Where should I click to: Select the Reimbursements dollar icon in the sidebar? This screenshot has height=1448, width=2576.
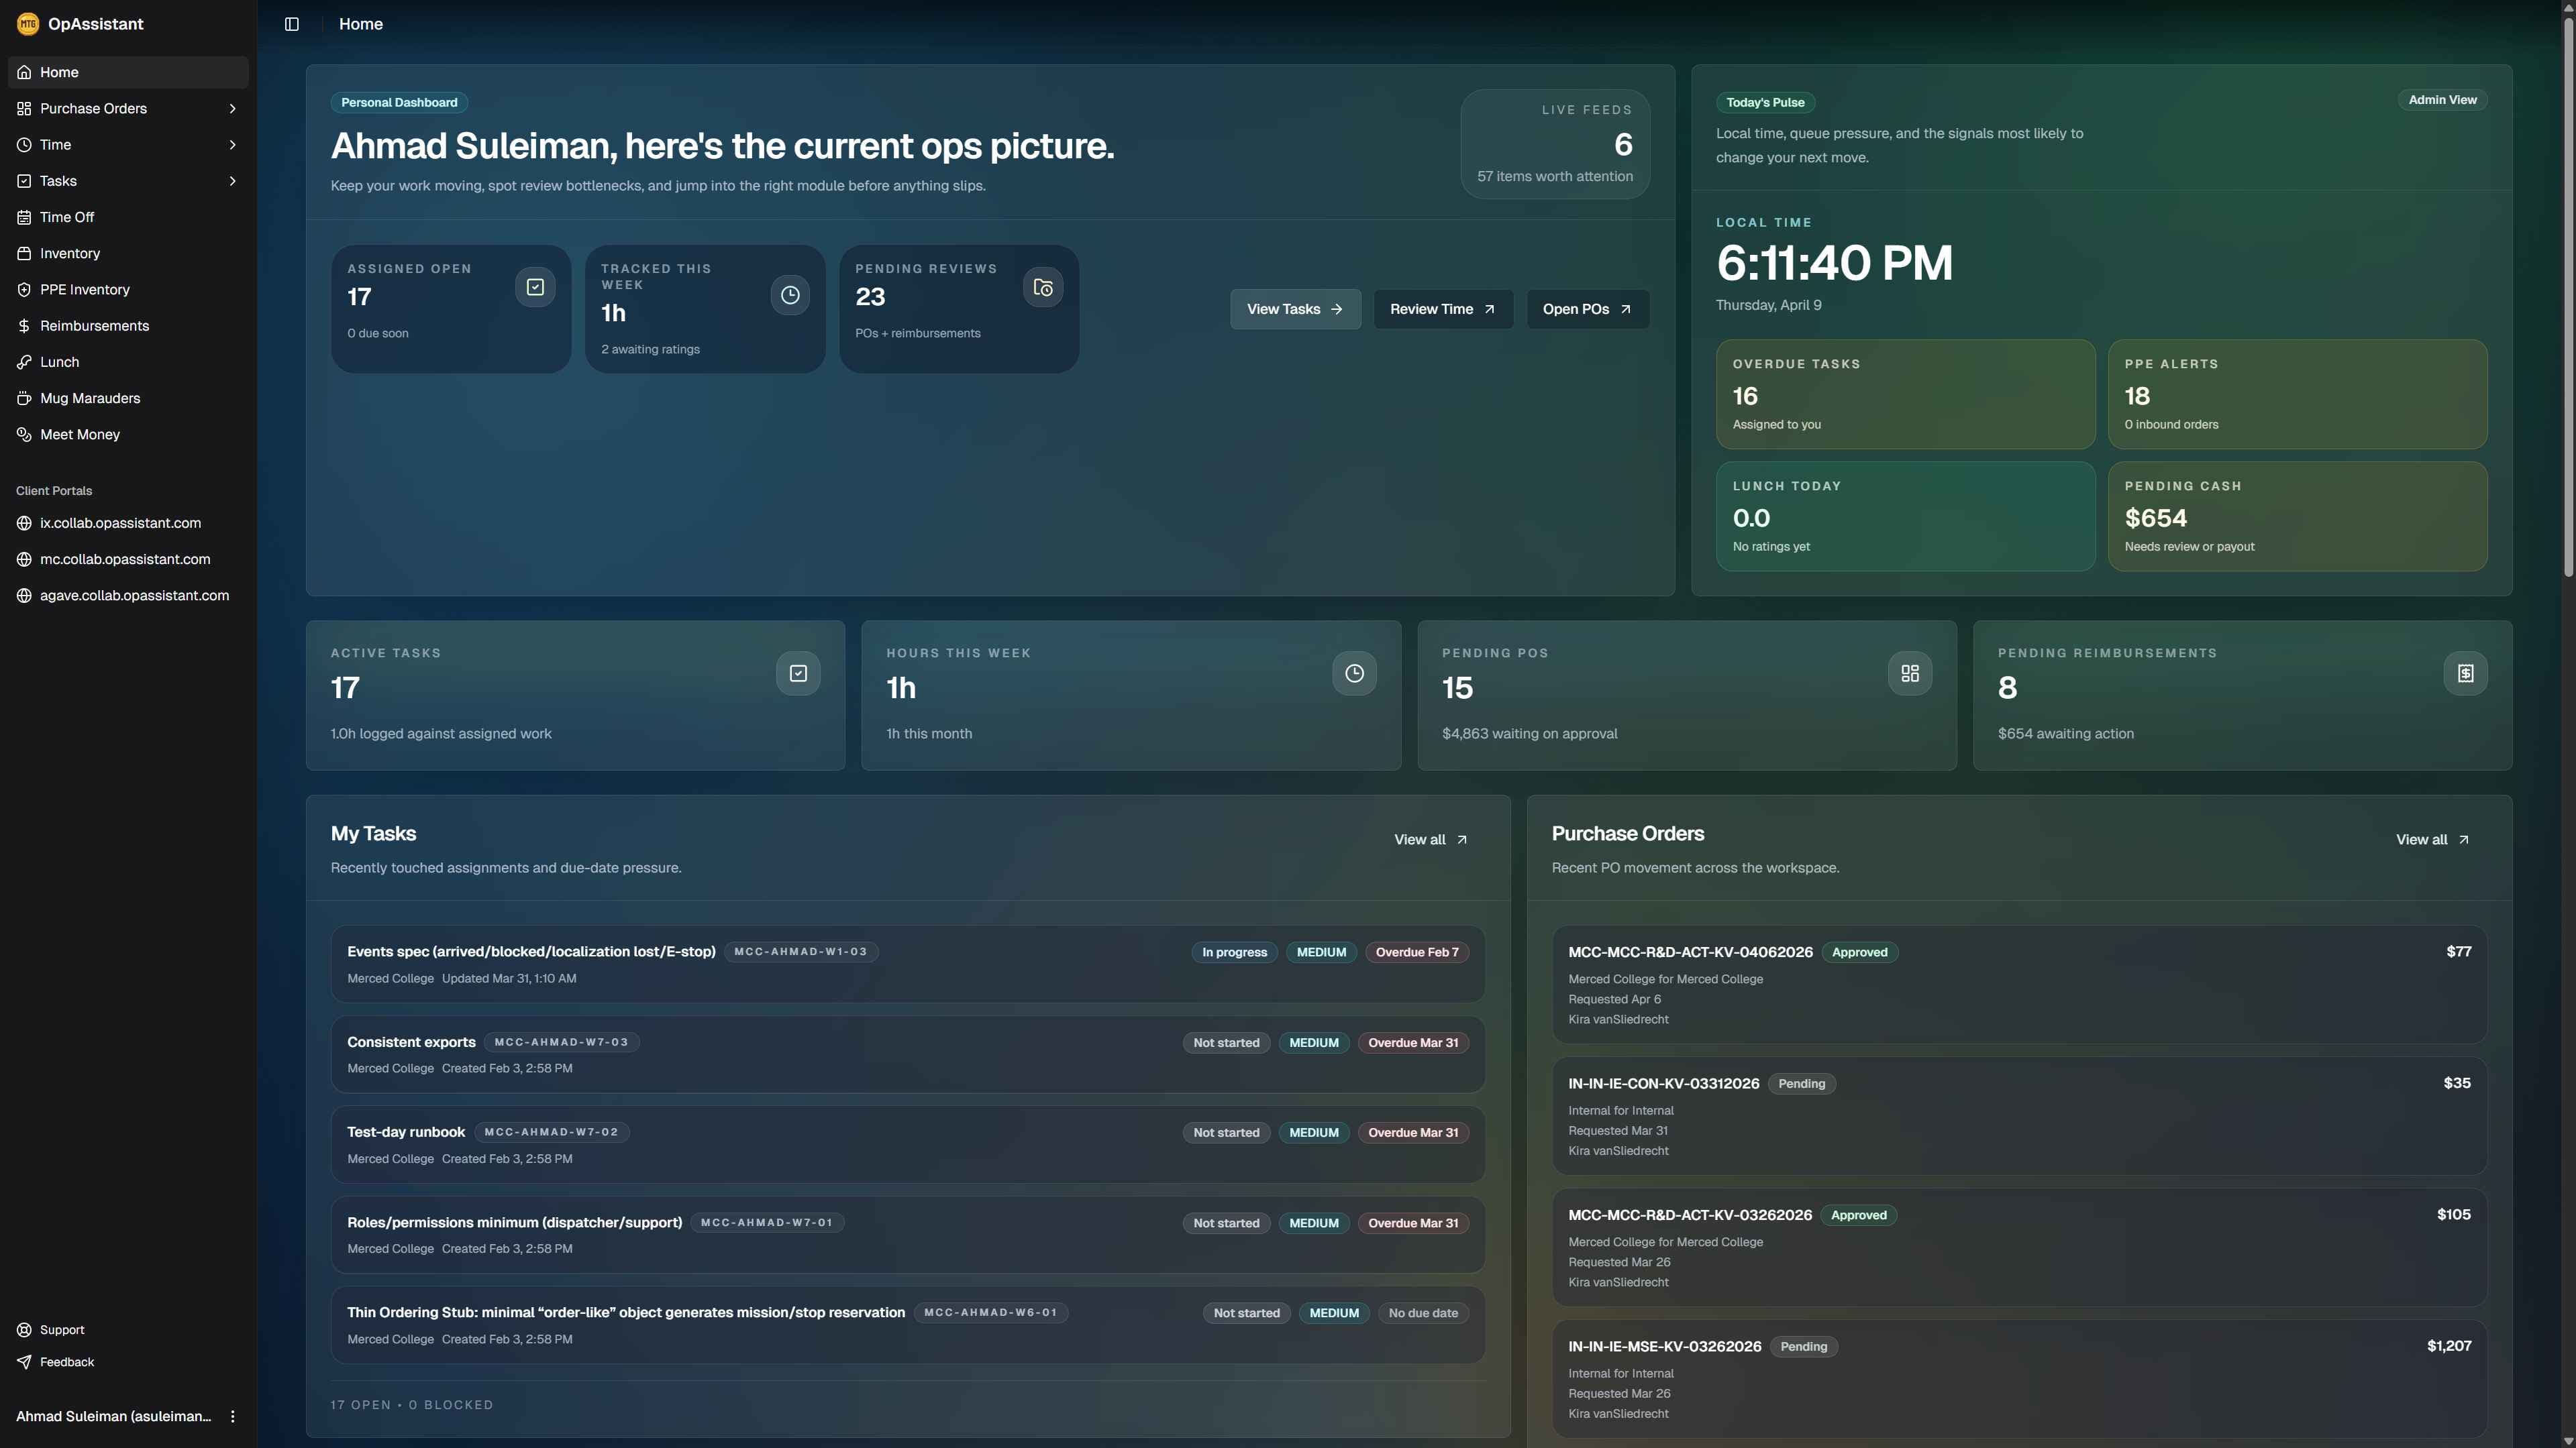(x=24, y=325)
